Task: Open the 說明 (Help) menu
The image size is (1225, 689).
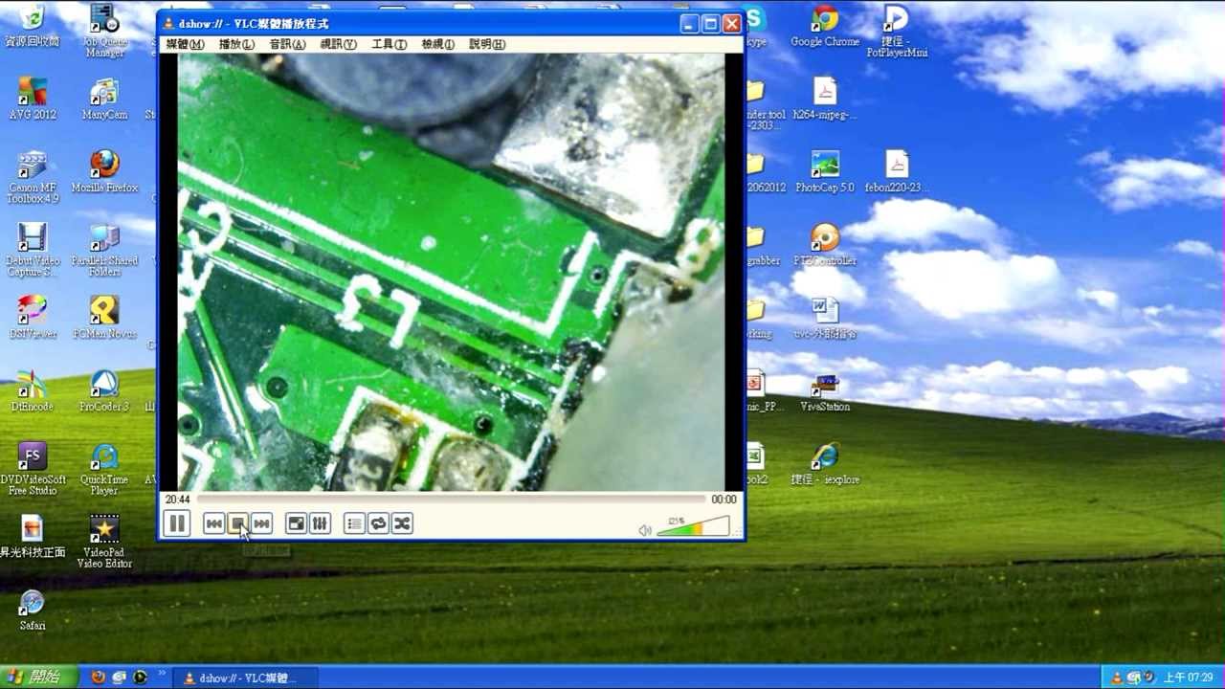Action: pos(487,44)
